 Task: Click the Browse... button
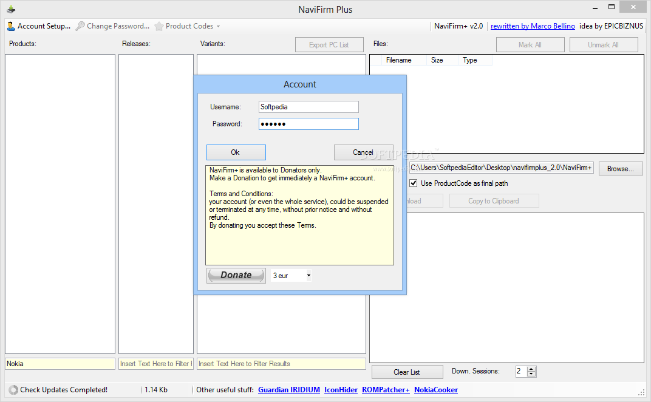pyautogui.click(x=621, y=169)
